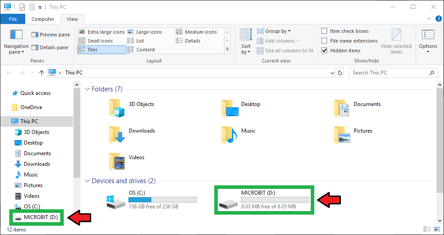
Task: Collapse the Folders (7) section
Action: point(87,89)
